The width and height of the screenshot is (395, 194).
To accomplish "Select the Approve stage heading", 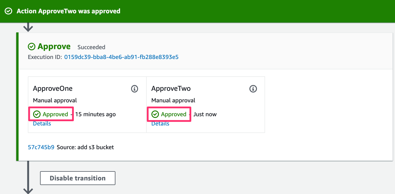I will pyautogui.click(x=54, y=47).
